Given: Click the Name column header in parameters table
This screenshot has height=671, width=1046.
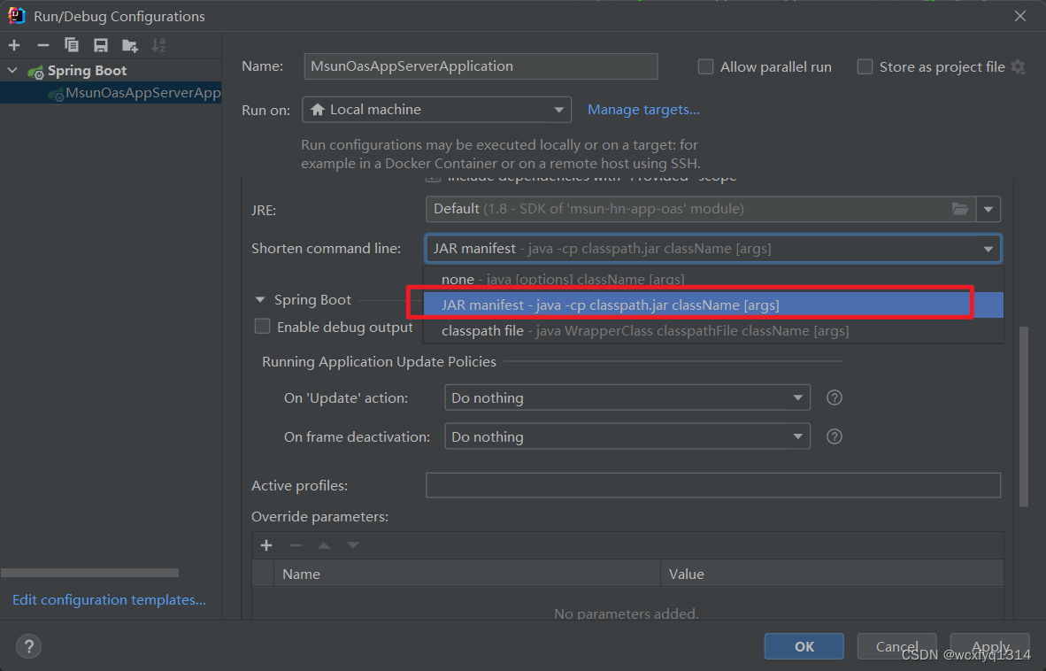Looking at the screenshot, I should (467, 574).
